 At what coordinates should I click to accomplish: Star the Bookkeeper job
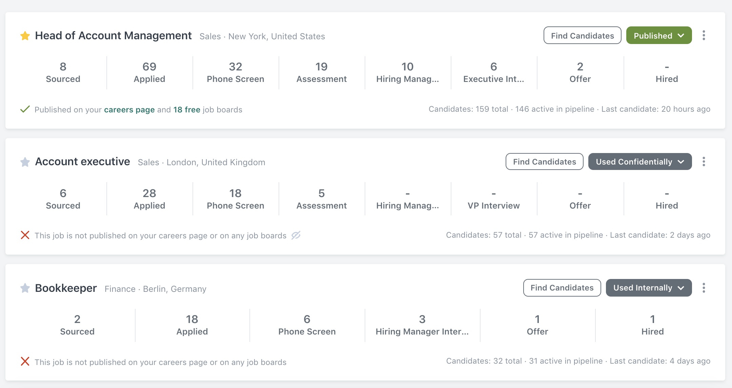25,288
